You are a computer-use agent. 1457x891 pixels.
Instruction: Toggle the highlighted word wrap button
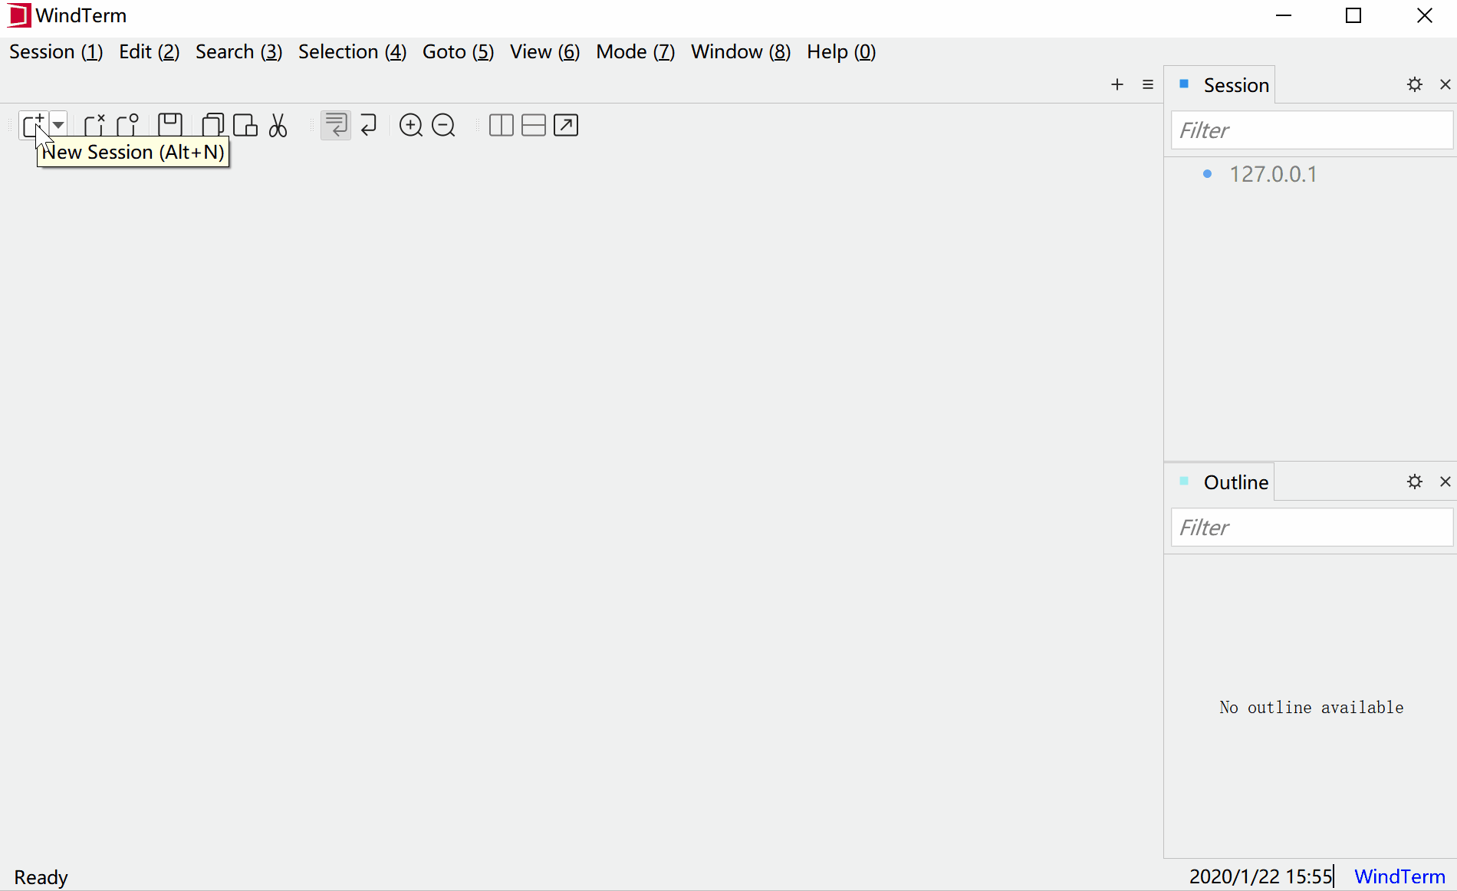[336, 125]
